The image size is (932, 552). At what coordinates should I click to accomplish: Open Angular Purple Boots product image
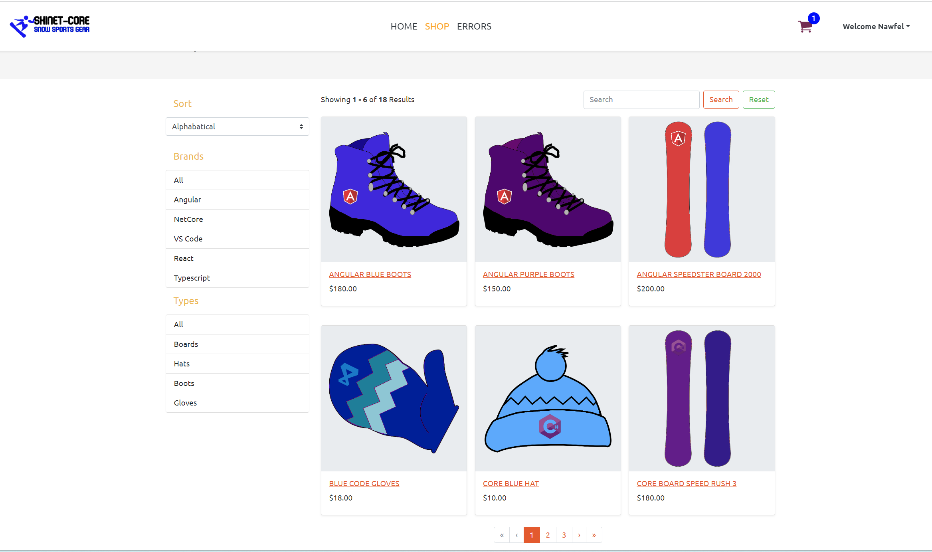coord(548,190)
